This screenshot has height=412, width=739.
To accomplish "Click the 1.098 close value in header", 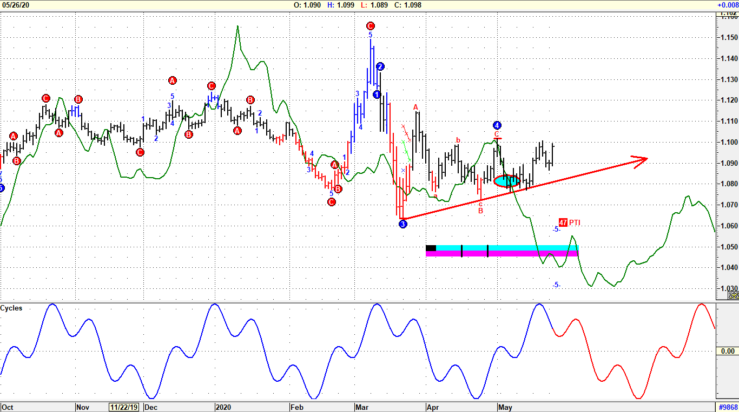I will 412,5.
